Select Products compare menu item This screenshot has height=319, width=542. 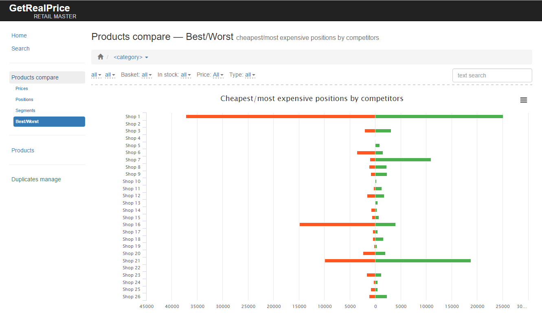click(x=47, y=77)
